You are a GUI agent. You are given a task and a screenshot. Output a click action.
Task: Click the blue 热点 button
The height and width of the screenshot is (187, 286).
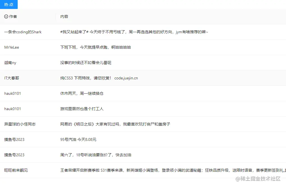pos(9,4)
